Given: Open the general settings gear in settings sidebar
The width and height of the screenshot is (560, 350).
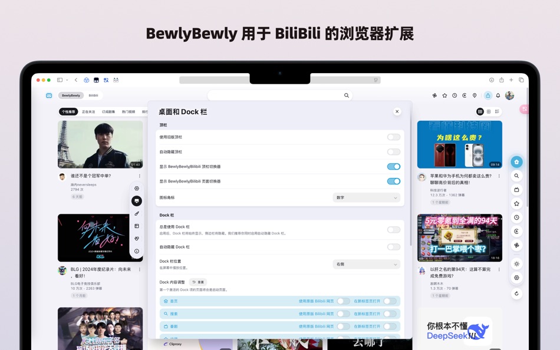Looking at the screenshot, I should coord(137,189).
